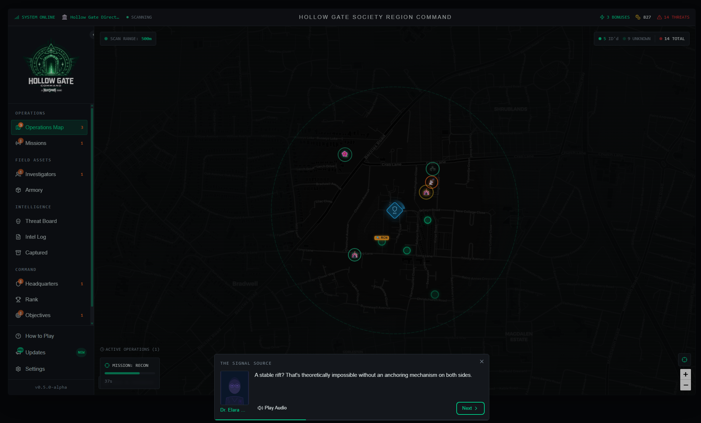Open Settings gear in sidebar
This screenshot has height=423, width=701.
tap(18, 369)
